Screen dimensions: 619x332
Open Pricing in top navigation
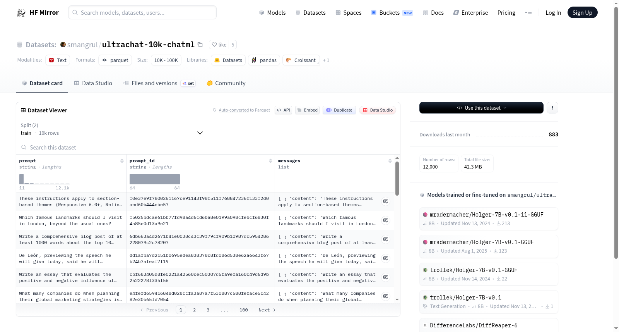[x=506, y=12]
